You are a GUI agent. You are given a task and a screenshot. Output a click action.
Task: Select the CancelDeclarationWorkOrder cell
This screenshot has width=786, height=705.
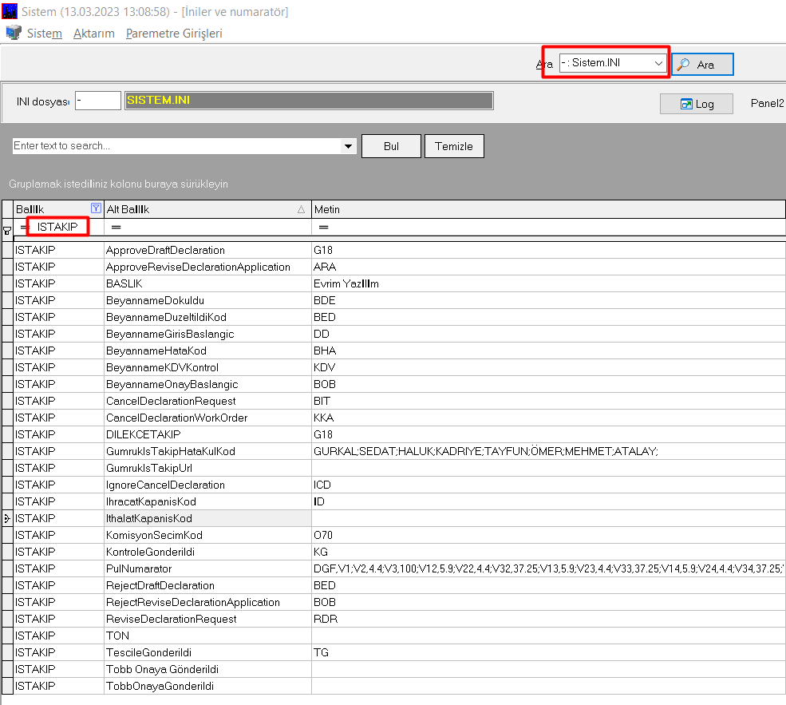click(x=208, y=418)
